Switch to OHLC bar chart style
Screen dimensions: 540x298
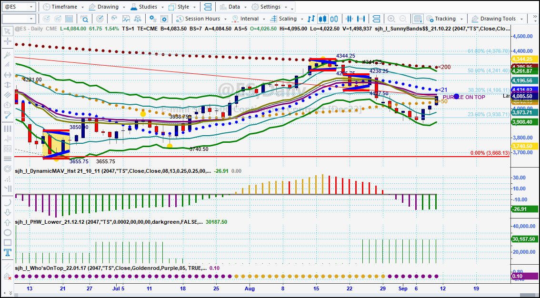coord(311,19)
